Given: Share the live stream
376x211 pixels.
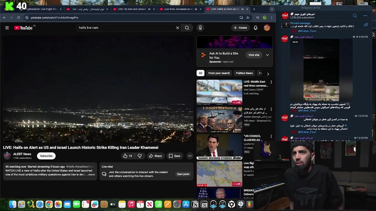Looking at the screenshot, I should coord(155,156).
